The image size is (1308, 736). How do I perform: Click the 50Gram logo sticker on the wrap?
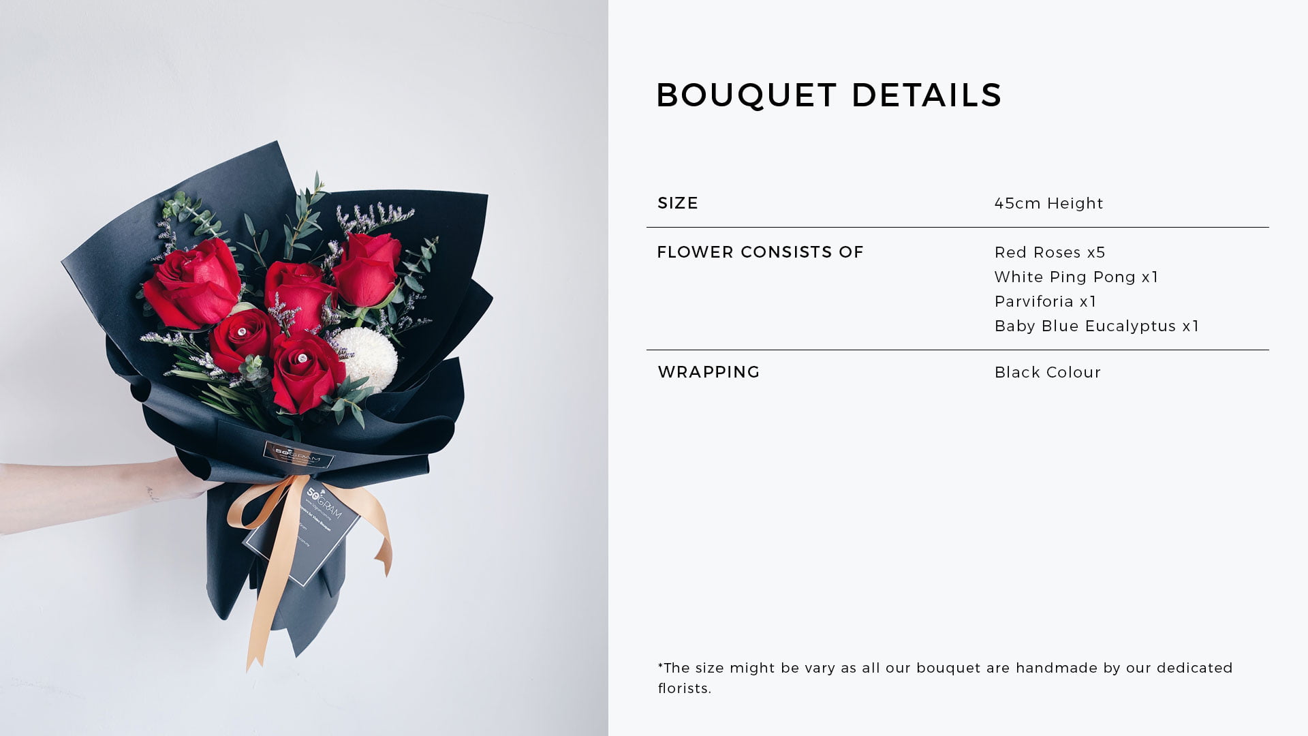[298, 455]
